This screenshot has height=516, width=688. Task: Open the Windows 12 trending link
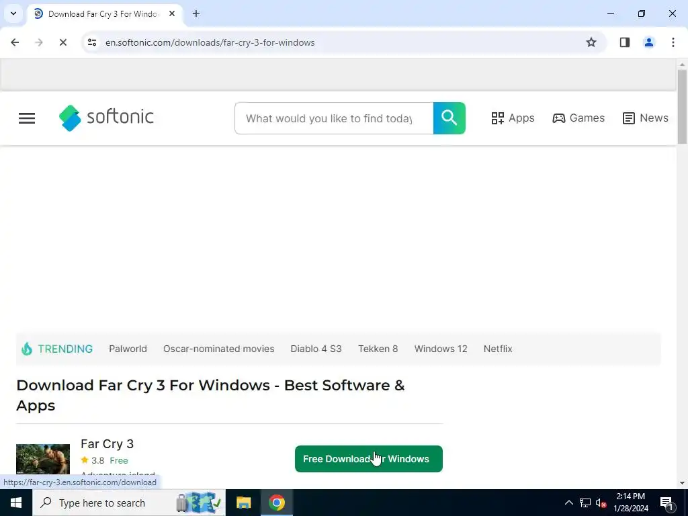pyautogui.click(x=441, y=349)
